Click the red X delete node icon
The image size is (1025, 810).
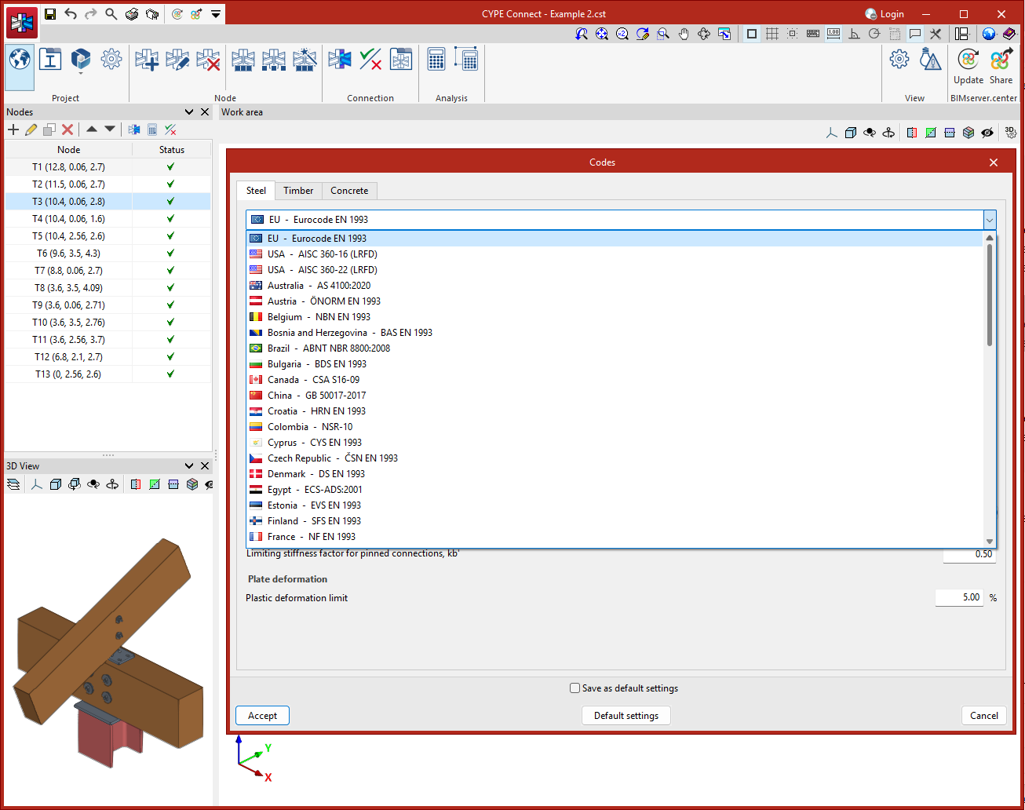pyautogui.click(x=67, y=130)
